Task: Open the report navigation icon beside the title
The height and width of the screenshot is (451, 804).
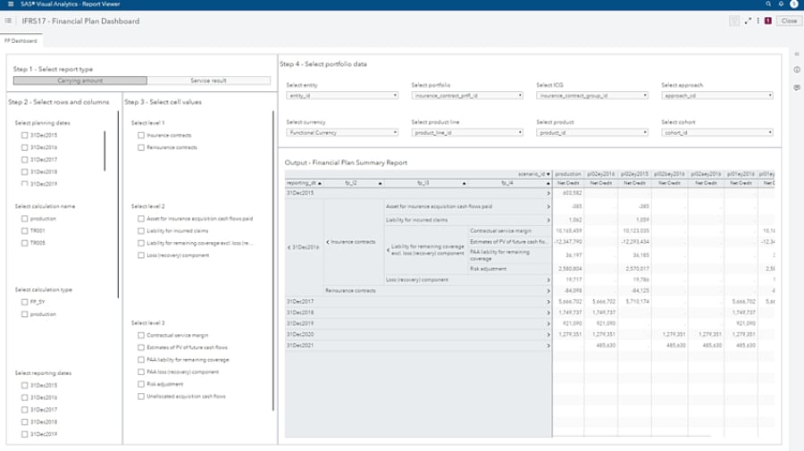Action: [x=8, y=21]
